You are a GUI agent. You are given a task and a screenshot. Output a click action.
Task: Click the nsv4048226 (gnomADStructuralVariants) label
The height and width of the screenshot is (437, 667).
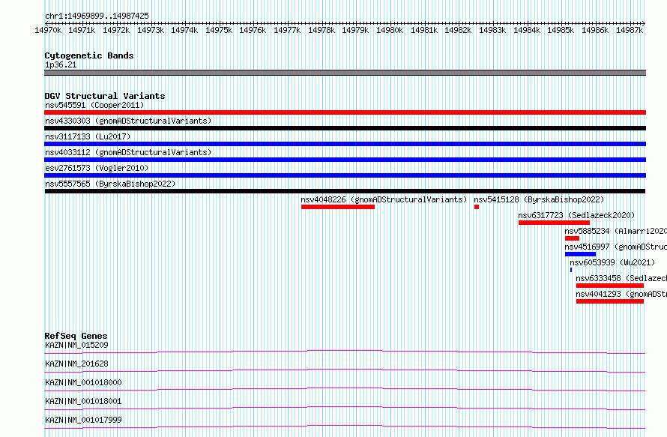[x=384, y=199]
